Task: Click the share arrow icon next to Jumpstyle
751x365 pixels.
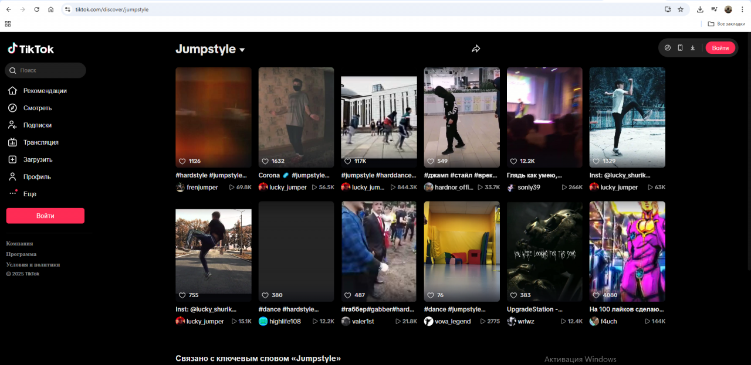Action: click(x=476, y=49)
